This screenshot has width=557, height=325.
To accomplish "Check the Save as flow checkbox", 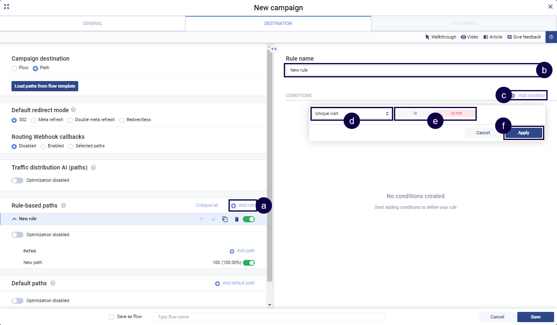I will point(111,317).
